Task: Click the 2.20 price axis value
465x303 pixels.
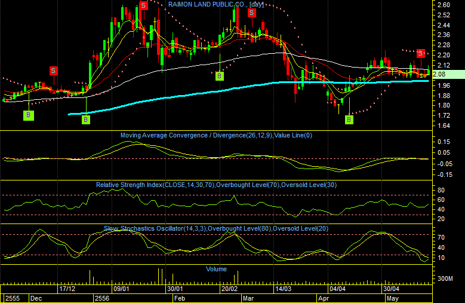Action: point(444,55)
